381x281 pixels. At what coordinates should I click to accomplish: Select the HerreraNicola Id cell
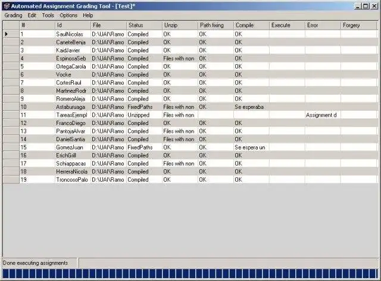tap(73, 171)
